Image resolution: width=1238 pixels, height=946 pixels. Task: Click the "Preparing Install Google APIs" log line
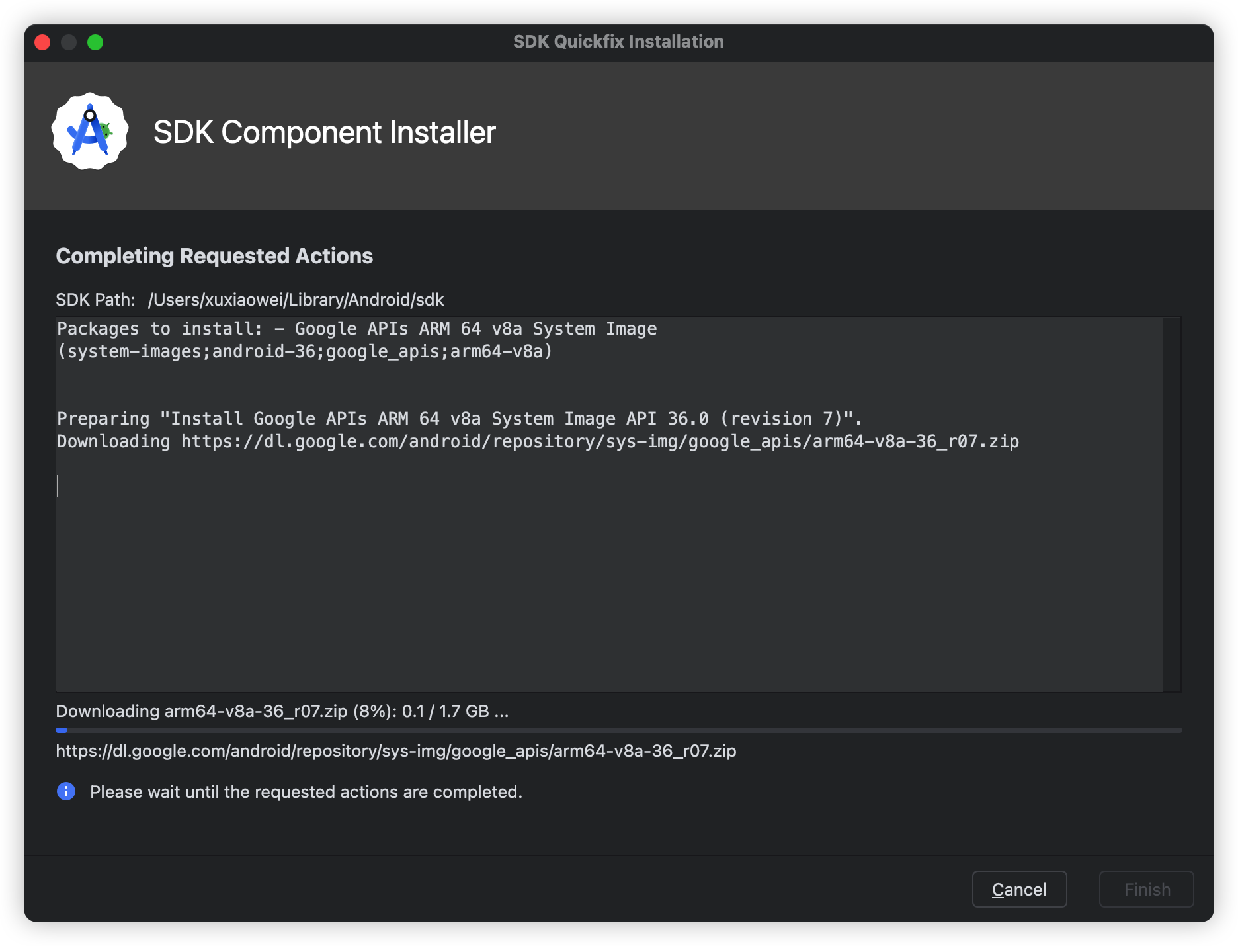click(x=459, y=419)
